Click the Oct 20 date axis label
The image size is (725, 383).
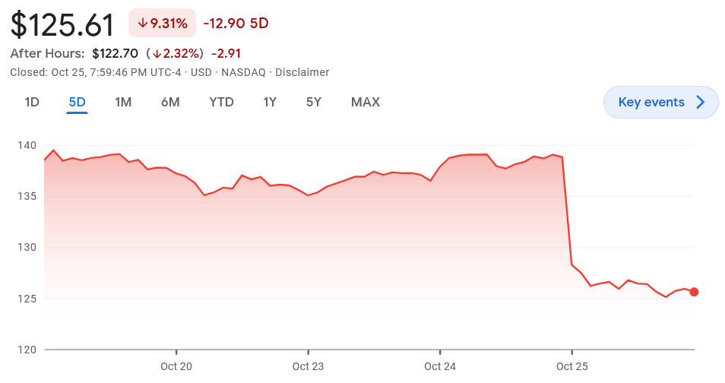click(x=176, y=366)
